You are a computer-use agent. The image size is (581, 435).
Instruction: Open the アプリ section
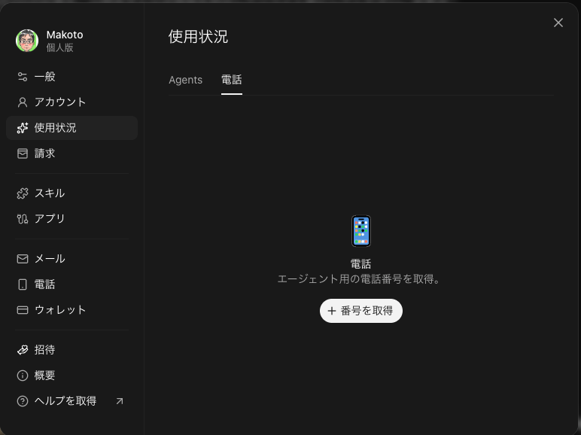[72, 219]
